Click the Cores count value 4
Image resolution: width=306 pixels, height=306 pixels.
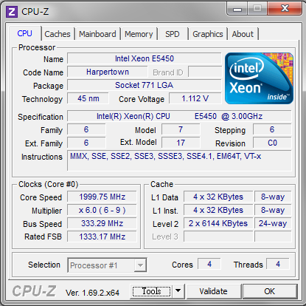(209, 264)
